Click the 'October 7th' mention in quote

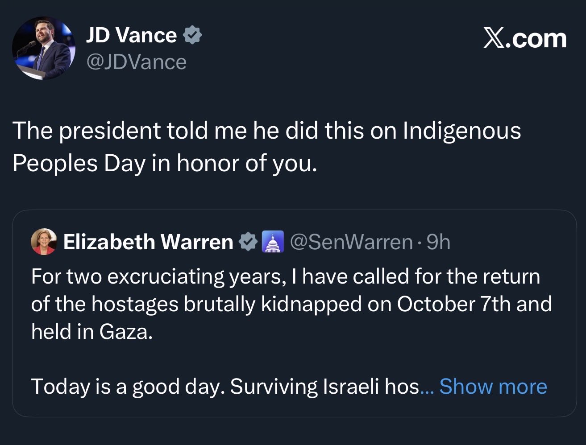coord(453,304)
